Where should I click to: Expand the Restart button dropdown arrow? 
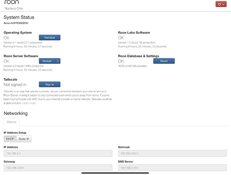coord(58,61)
